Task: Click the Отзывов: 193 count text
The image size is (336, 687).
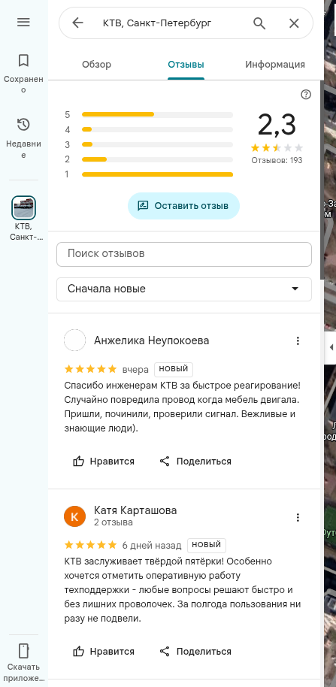Action: [277, 160]
